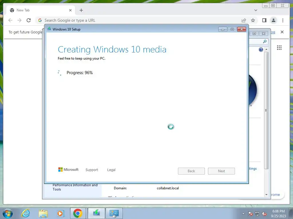Open the taskbar clock showing 6:08 PM
The width and height of the screenshot is (293, 219).
coord(278,214)
